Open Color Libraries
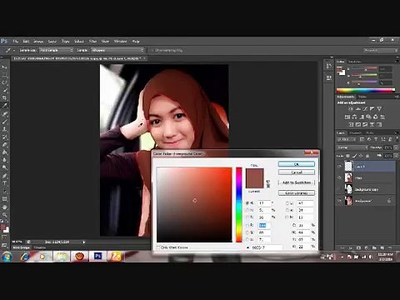The image size is (400, 300). pyautogui.click(x=297, y=192)
